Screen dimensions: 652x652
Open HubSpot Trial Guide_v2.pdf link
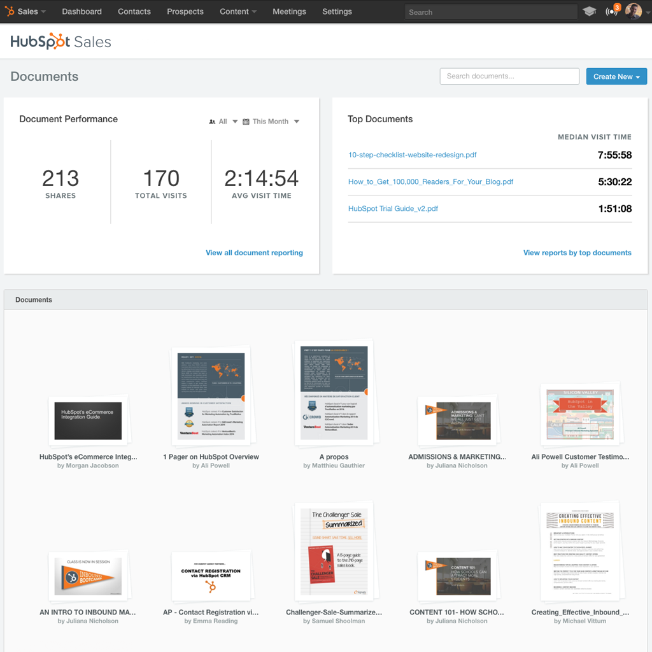393,209
